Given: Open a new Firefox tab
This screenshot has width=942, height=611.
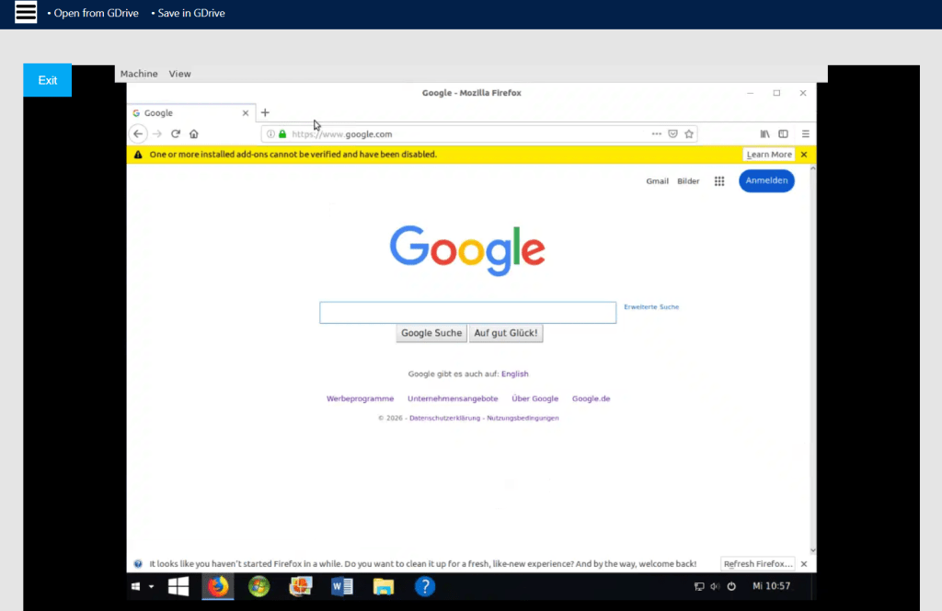Looking at the screenshot, I should coord(265,112).
